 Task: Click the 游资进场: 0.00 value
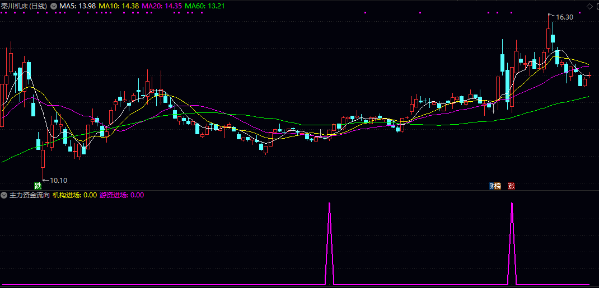(121, 195)
